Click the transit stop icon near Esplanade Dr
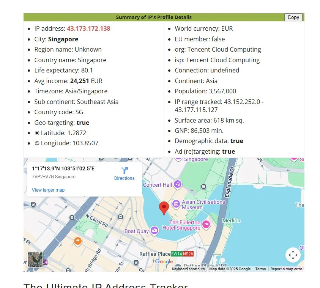 [x=203, y=186]
